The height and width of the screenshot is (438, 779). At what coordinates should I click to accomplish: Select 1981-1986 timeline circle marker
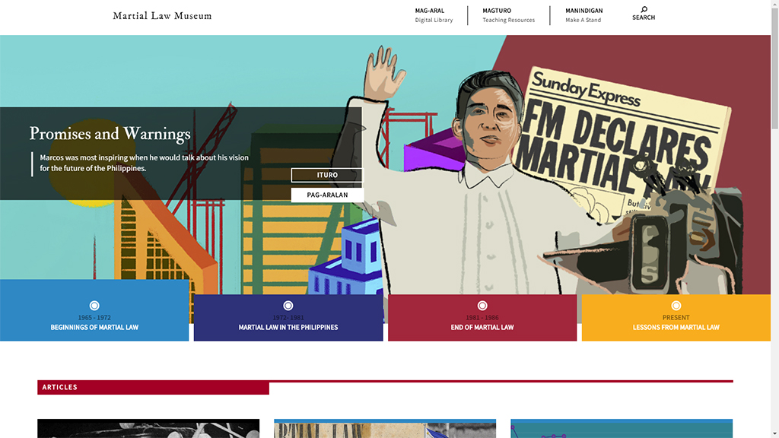point(482,306)
